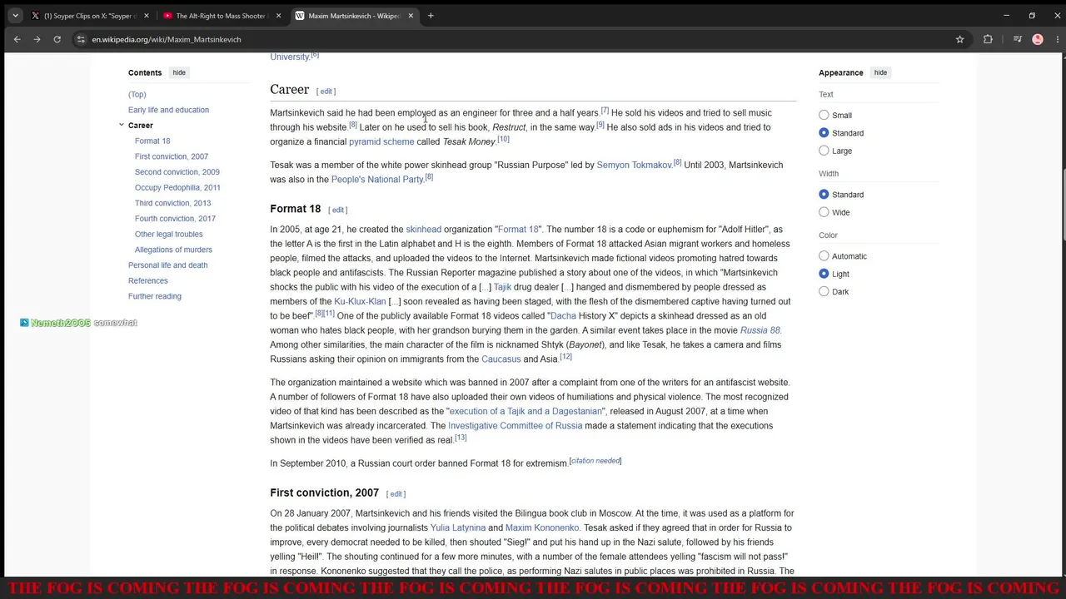Select the Maxim Martsinkevich Wikipedia tab

click(x=354, y=16)
